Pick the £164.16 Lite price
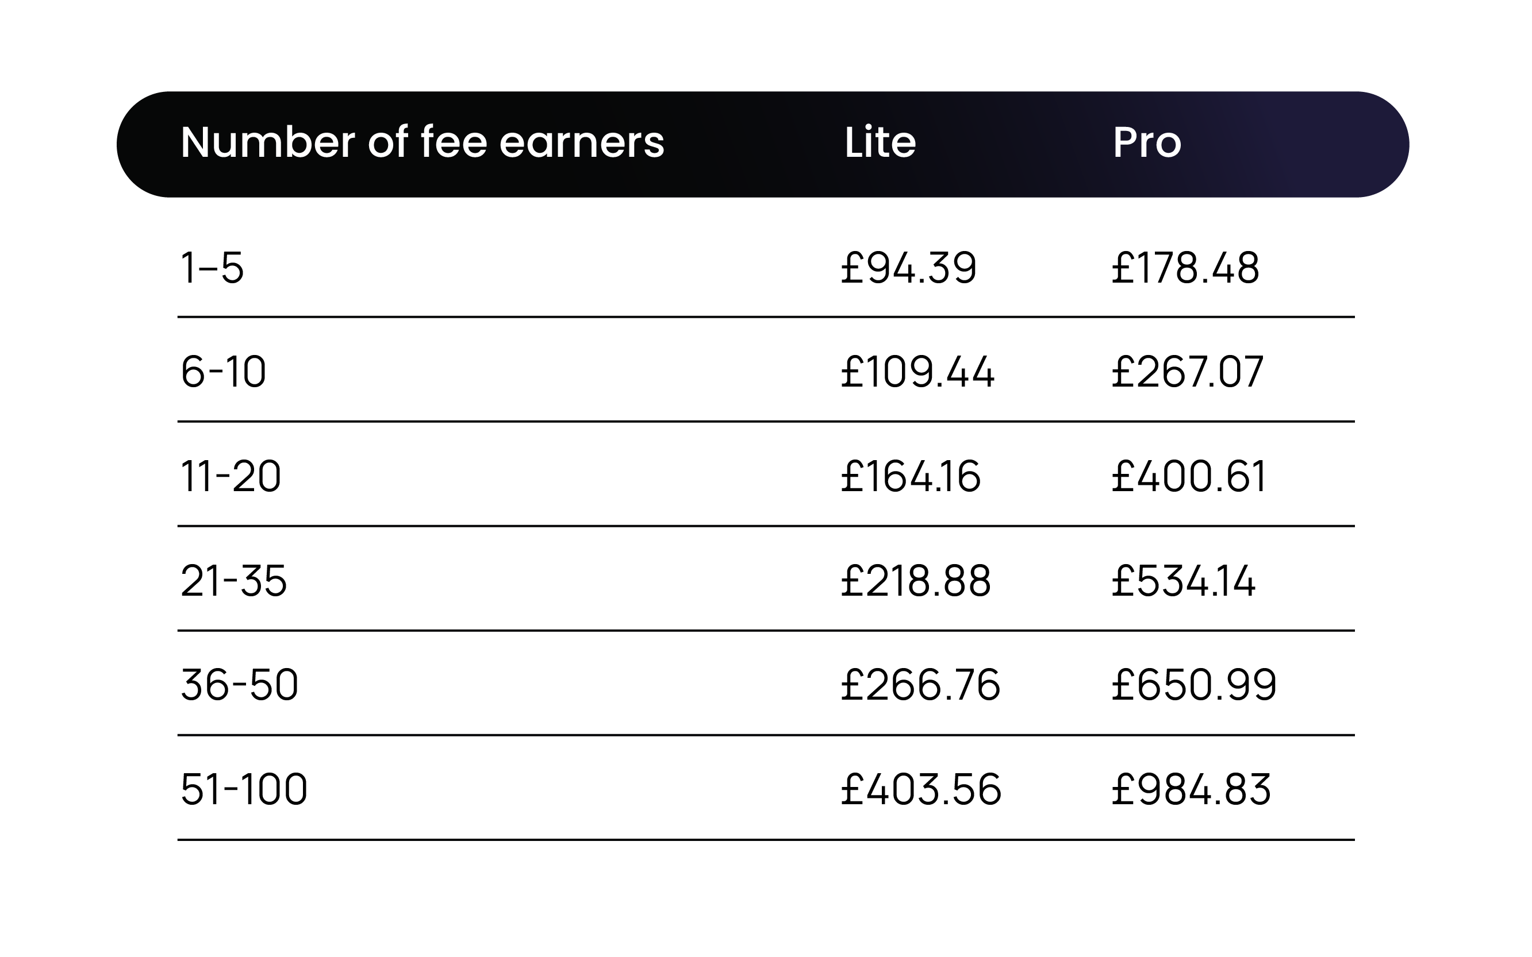Viewport: 1532px width, 957px height. pos(910,476)
